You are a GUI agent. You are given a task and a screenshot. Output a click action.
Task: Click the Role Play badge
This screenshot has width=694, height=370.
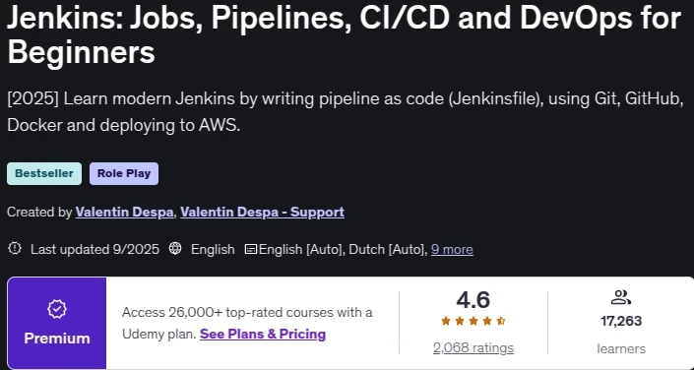[124, 173]
